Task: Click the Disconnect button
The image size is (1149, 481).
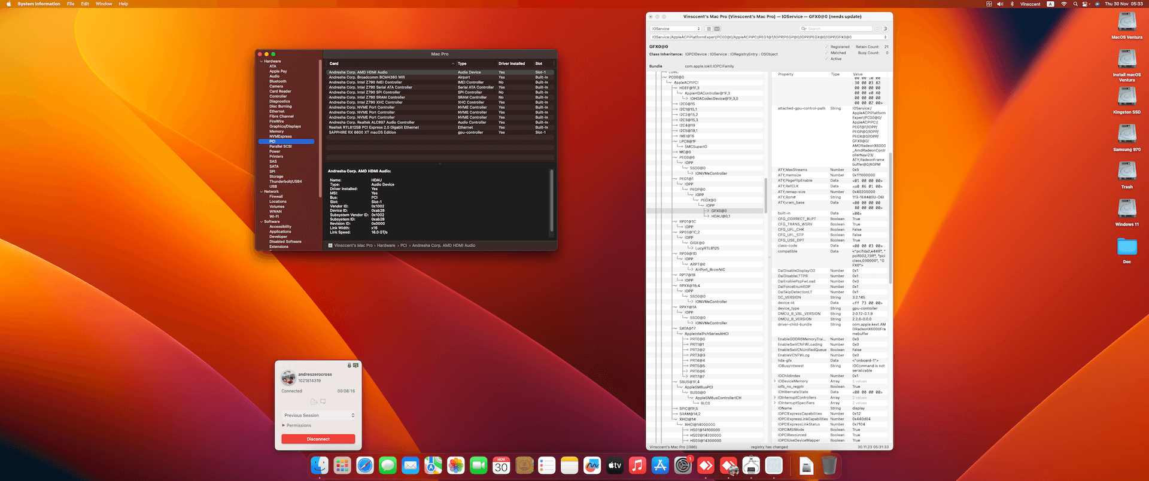Action: pyautogui.click(x=318, y=439)
